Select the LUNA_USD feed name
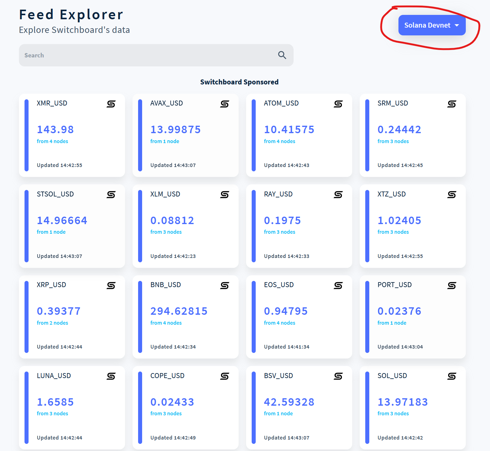The image size is (490, 451). (x=54, y=376)
